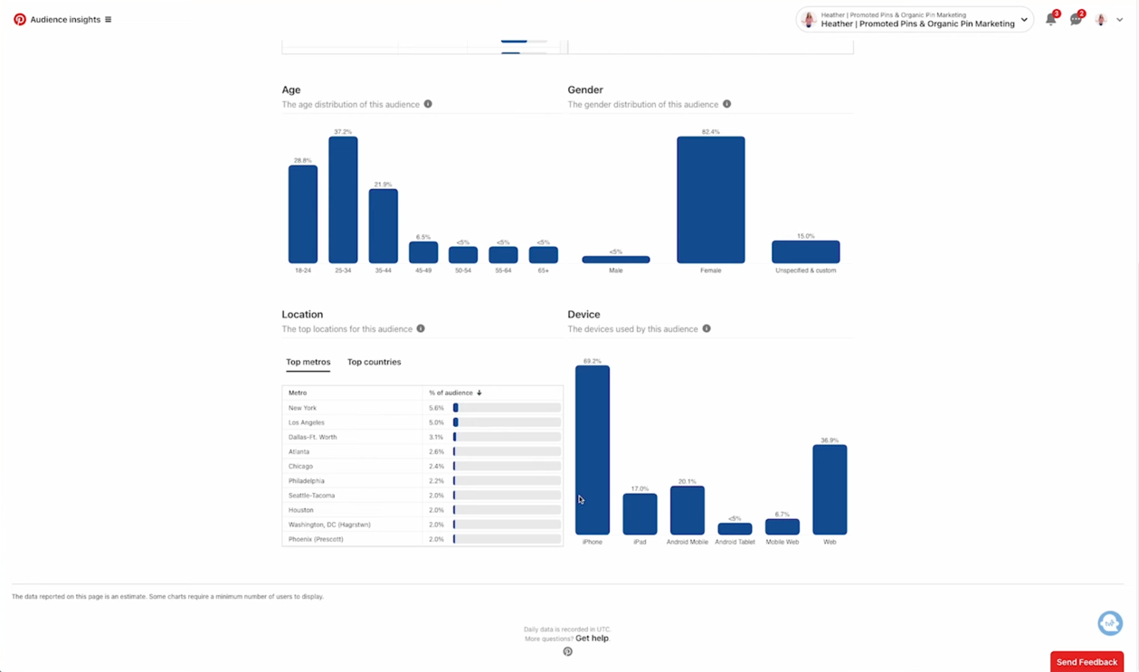Click the Phoenix (Prescott) metro row
Image resolution: width=1139 pixels, height=672 pixels.
pyautogui.click(x=422, y=539)
